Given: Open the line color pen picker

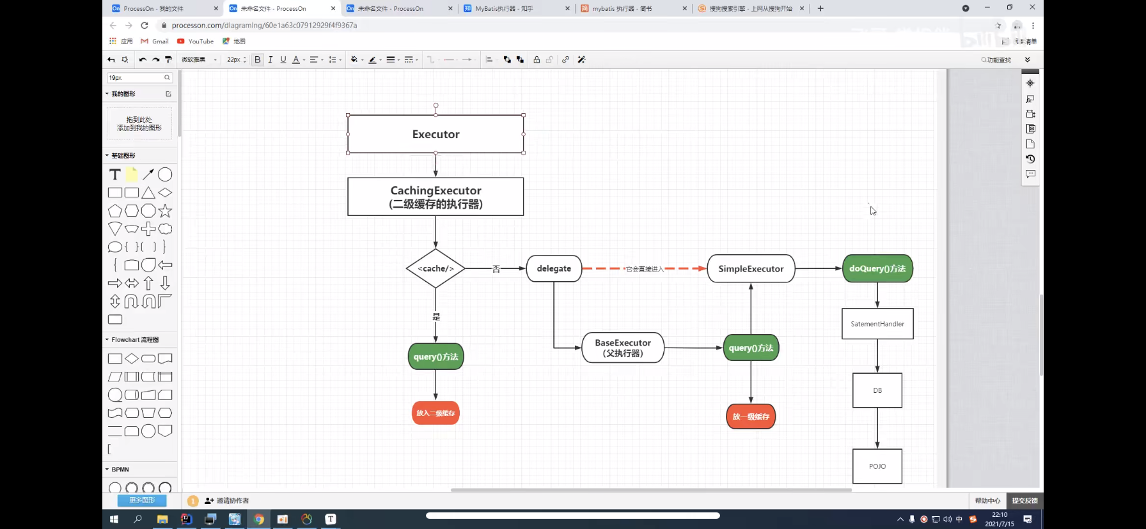Looking at the screenshot, I should (x=375, y=59).
